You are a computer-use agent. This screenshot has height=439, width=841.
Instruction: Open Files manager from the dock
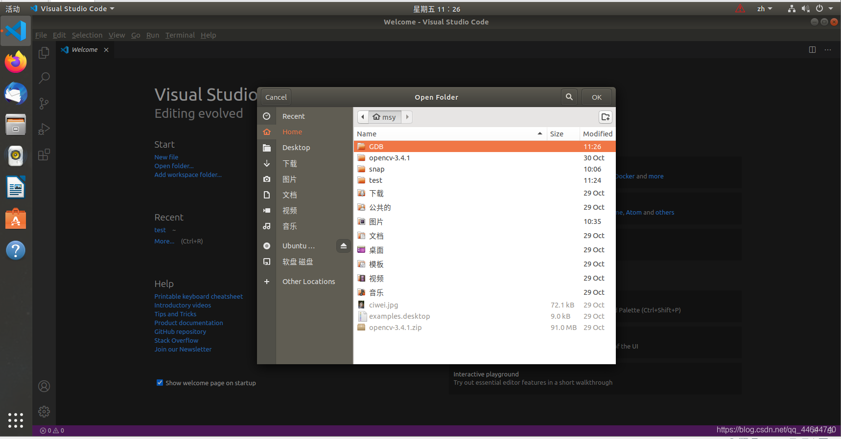pos(16,125)
